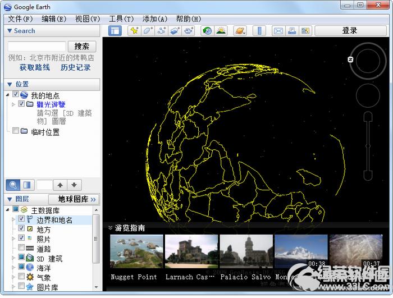
Task: Collapse the Search panel
Action: pos(10,31)
